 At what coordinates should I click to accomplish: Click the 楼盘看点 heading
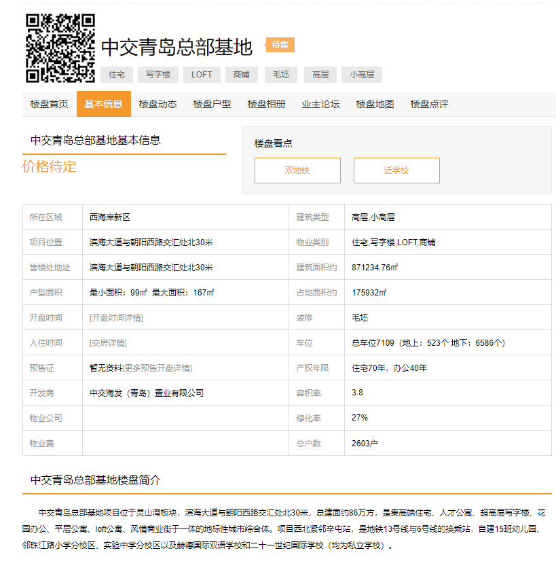coord(273,143)
